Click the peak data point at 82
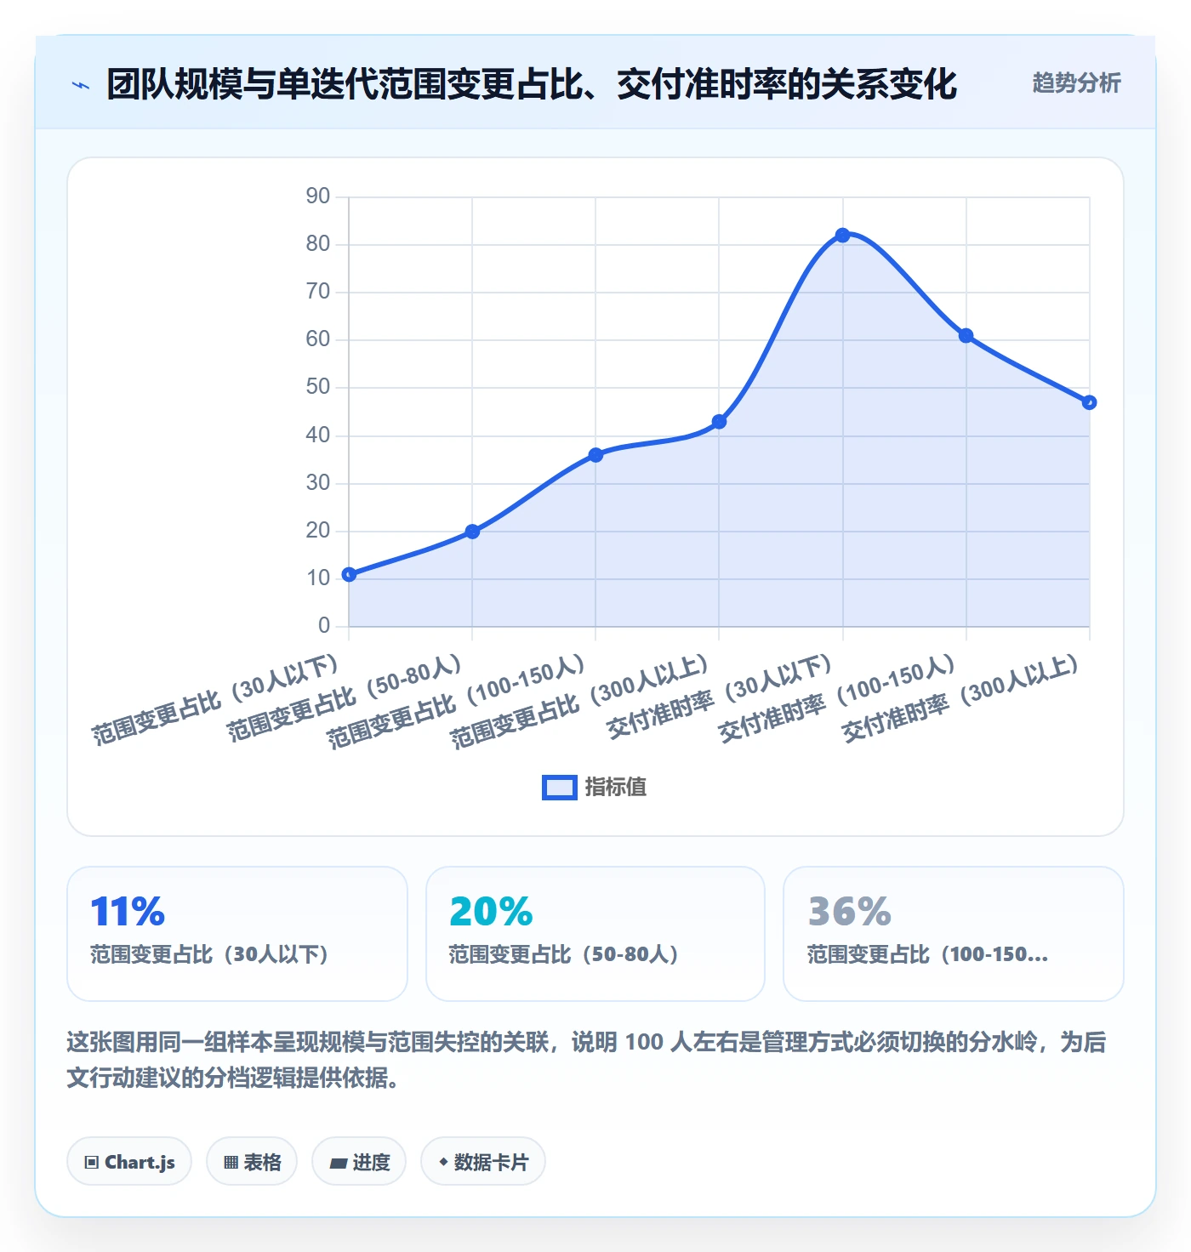This screenshot has width=1191, height=1252. [x=842, y=235]
